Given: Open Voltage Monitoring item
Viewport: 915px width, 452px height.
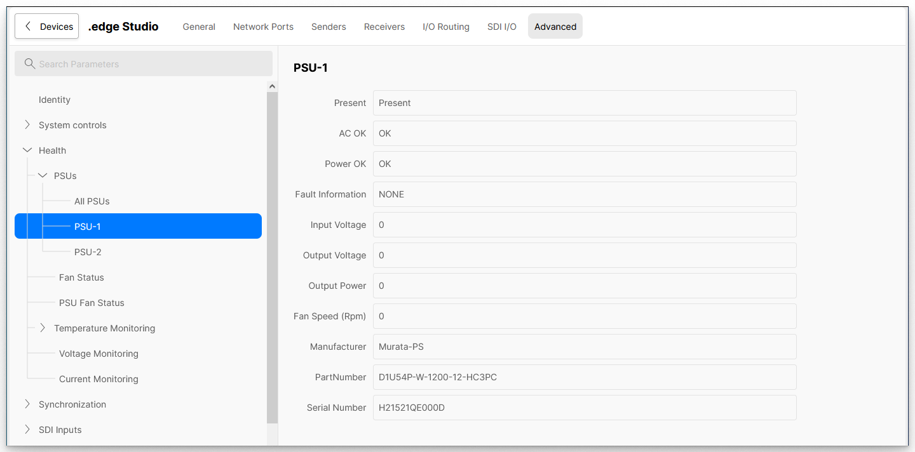Looking at the screenshot, I should 98,354.
